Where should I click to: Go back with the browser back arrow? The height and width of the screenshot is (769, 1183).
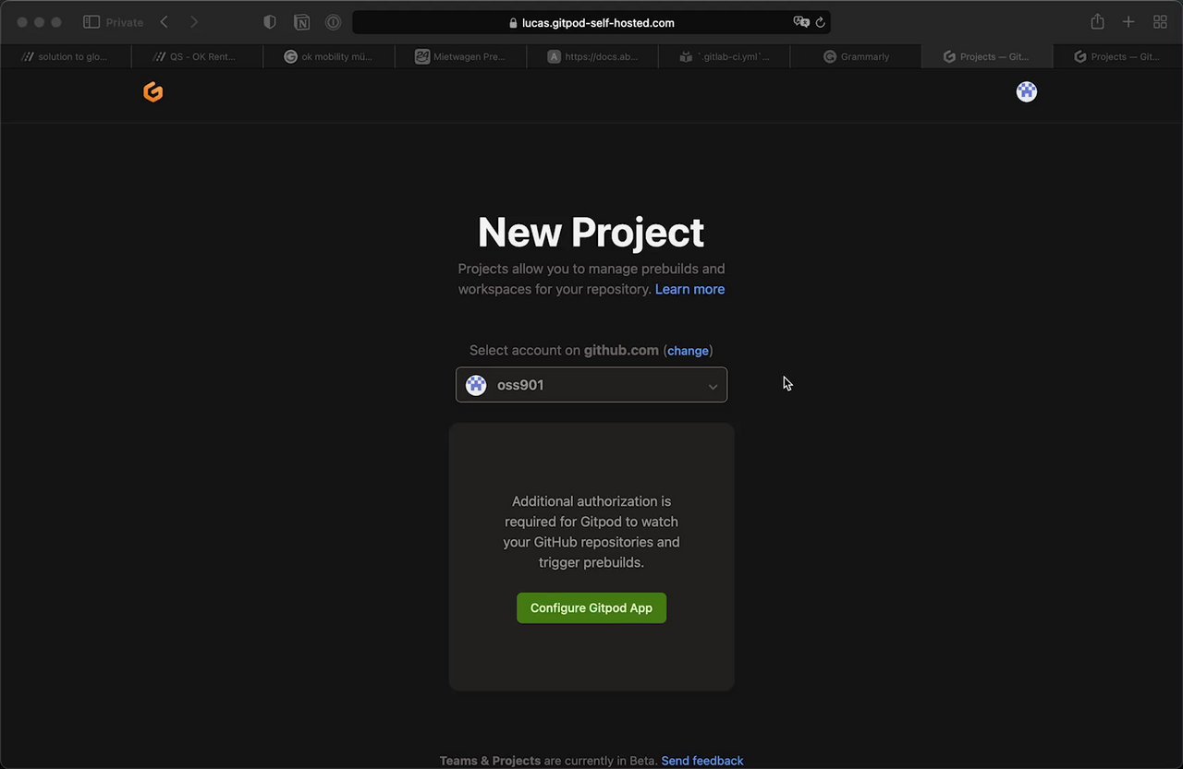pos(164,22)
